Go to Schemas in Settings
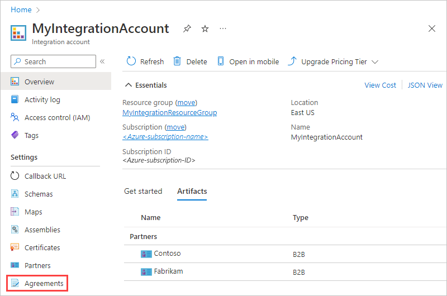This screenshot has height=296, width=447. (x=39, y=194)
